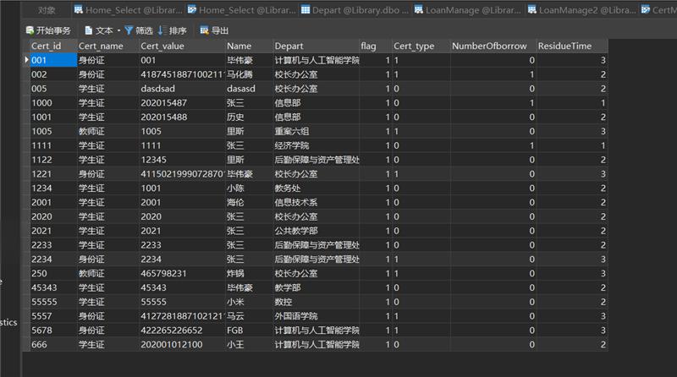This screenshot has width=677, height=377.
Task: Click the LoanManage tab view icon
Action: click(x=418, y=9)
